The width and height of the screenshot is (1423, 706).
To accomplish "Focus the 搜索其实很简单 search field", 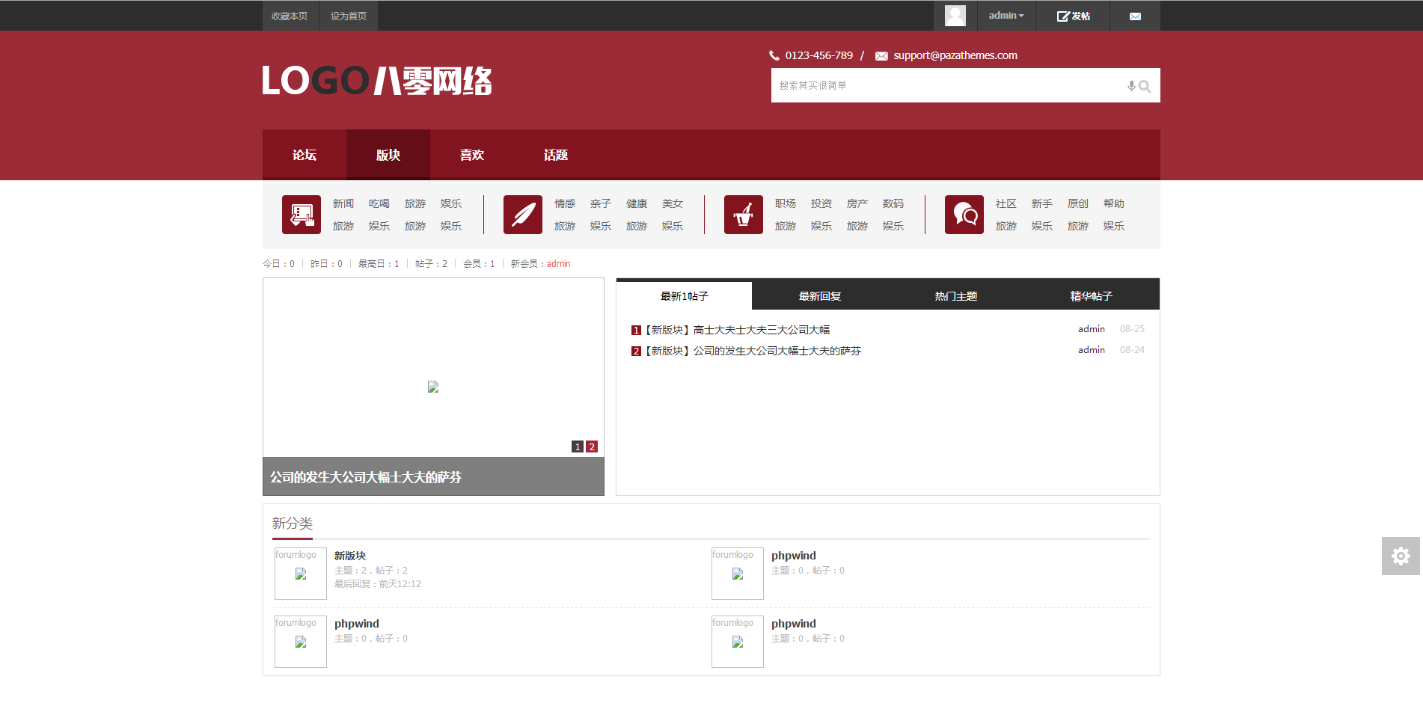I will [x=949, y=85].
